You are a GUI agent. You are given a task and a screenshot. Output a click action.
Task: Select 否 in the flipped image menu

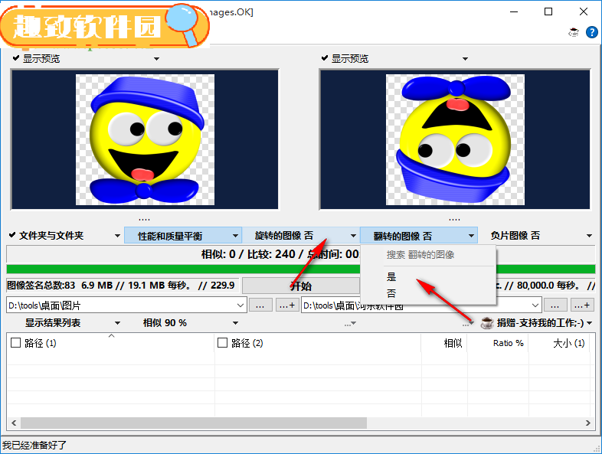click(x=391, y=293)
